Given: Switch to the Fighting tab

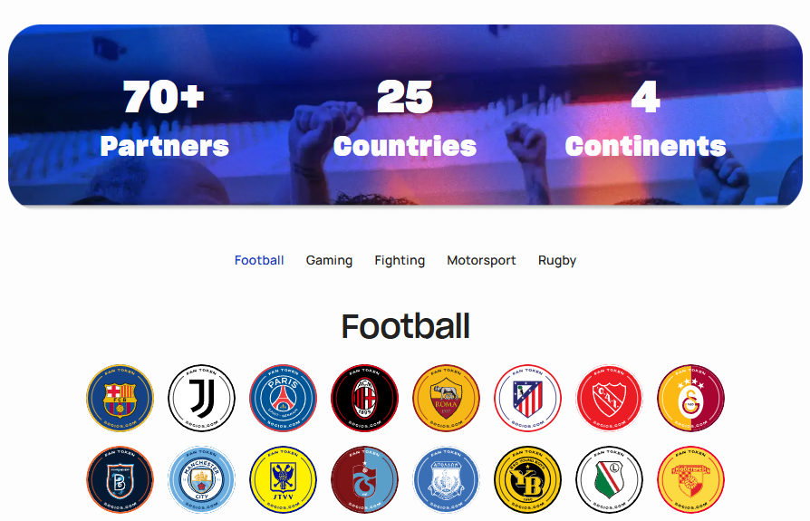Looking at the screenshot, I should (400, 260).
